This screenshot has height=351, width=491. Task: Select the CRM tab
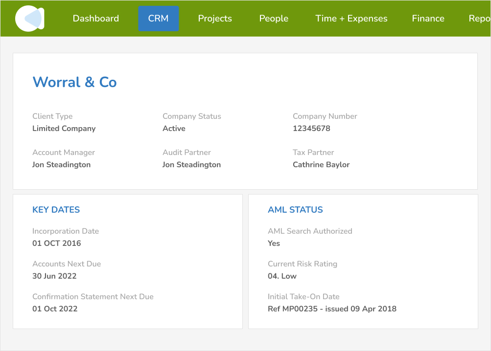point(158,19)
